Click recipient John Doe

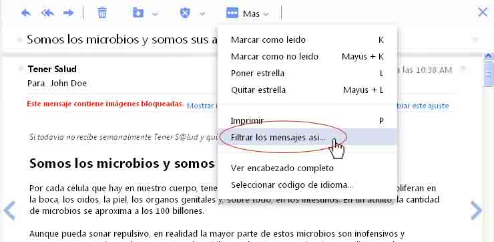point(68,84)
